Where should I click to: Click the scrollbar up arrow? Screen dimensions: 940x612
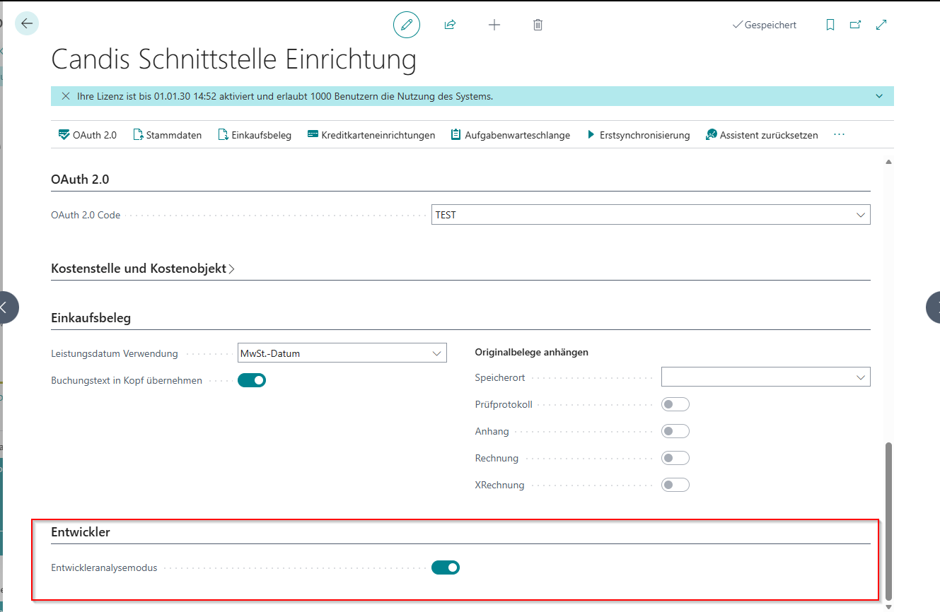[889, 162]
